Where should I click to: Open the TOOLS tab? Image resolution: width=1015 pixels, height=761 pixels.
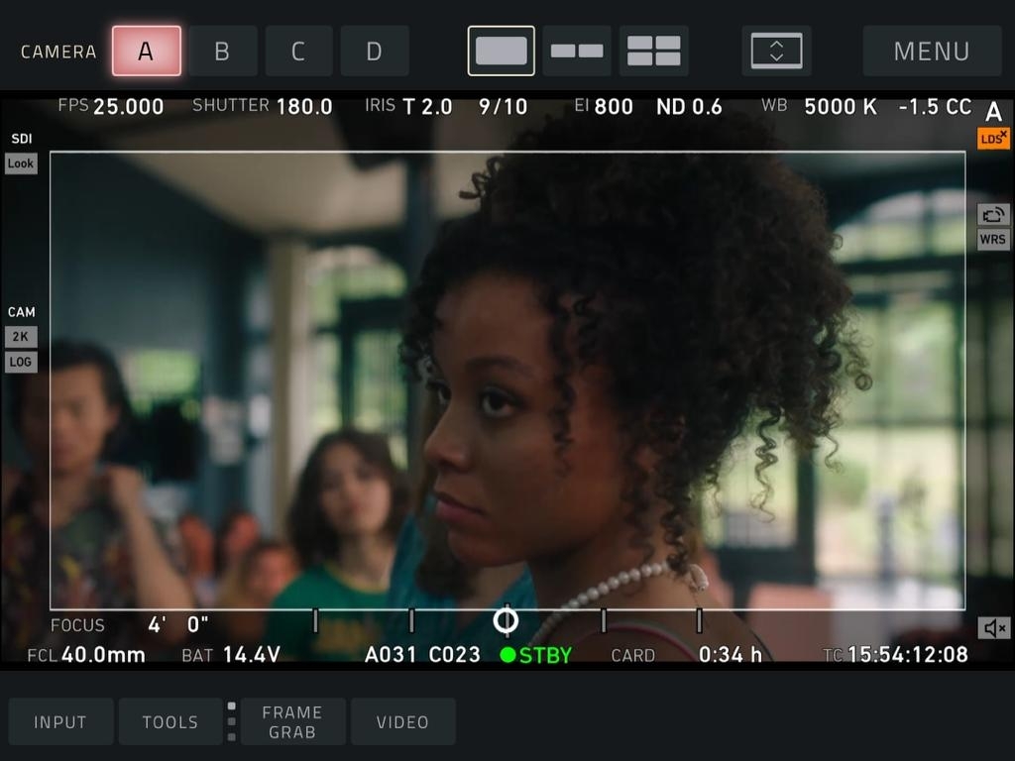[170, 721]
